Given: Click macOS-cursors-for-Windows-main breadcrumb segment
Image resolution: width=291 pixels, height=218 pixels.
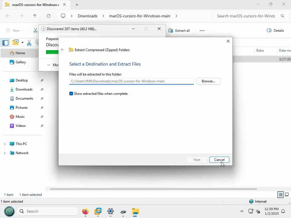Looking at the screenshot, I should point(140,16).
